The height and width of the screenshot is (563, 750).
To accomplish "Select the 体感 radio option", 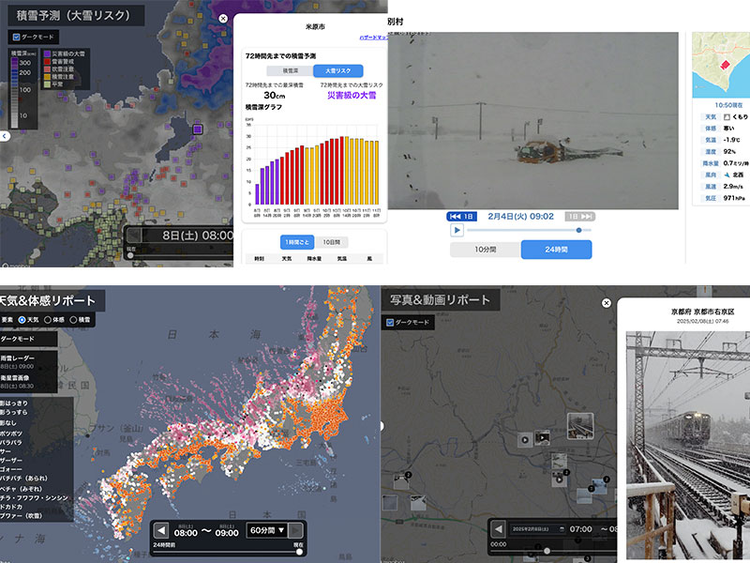I will (49, 321).
